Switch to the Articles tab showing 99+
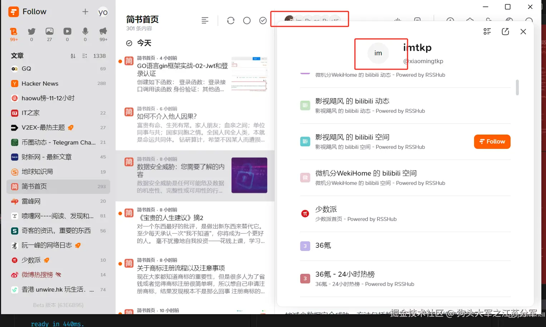Image resolution: width=546 pixels, height=327 pixels. [14, 34]
